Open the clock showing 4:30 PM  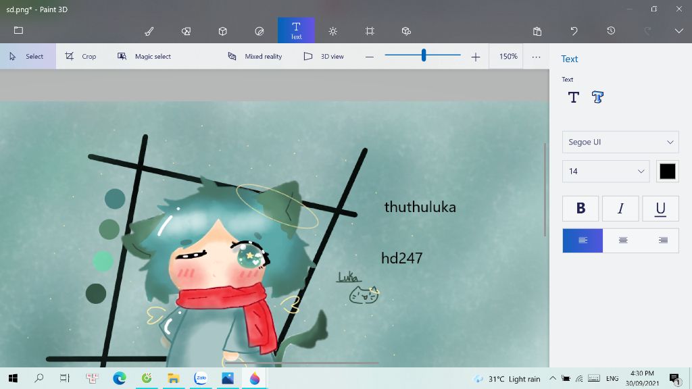click(x=642, y=378)
